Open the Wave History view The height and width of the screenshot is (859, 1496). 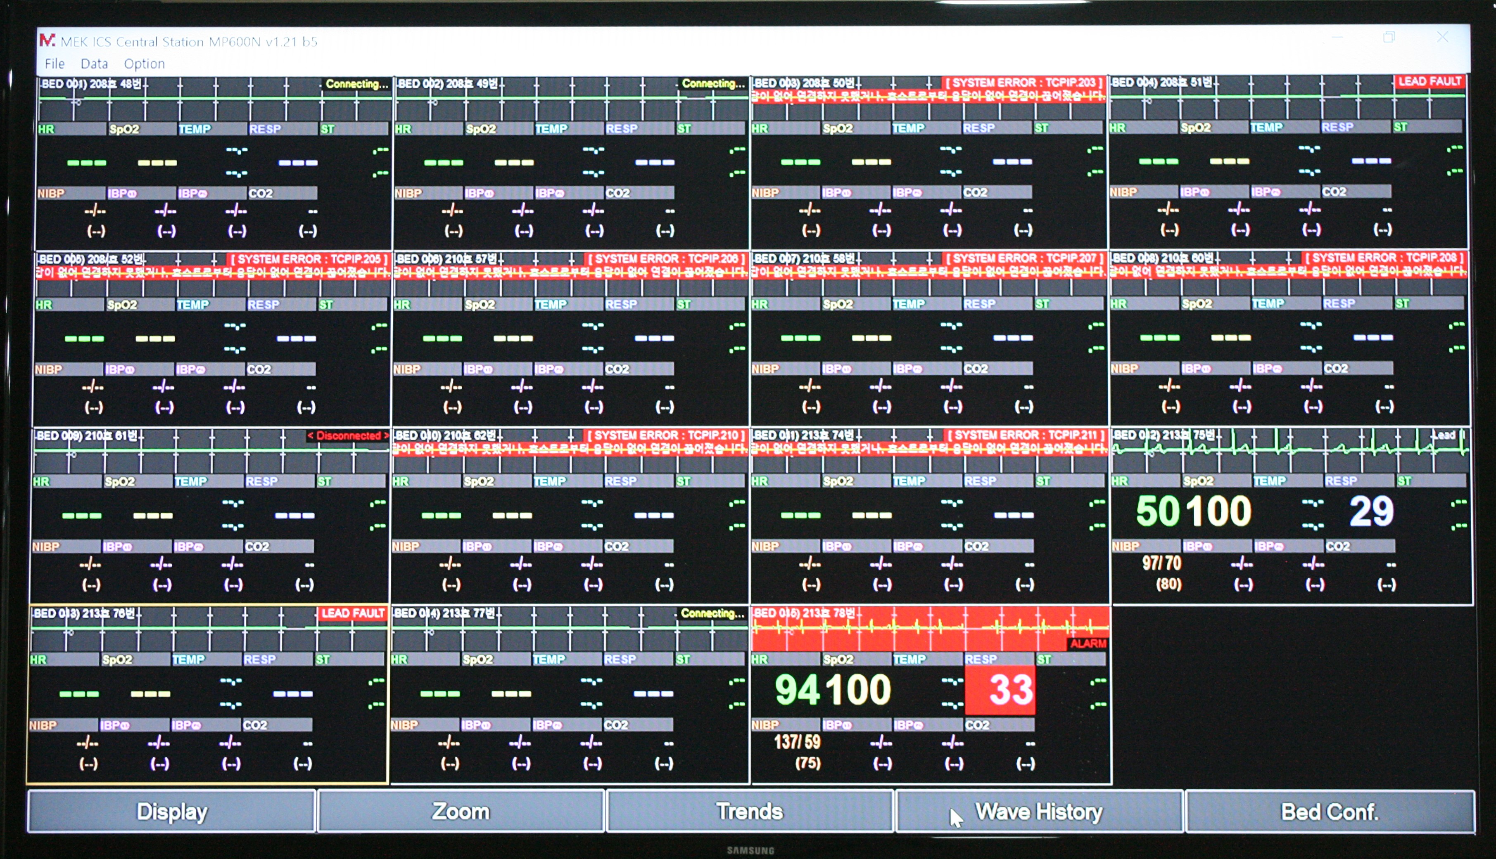[1039, 812]
